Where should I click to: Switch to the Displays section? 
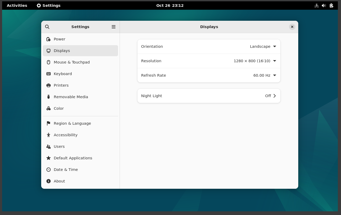click(x=62, y=51)
